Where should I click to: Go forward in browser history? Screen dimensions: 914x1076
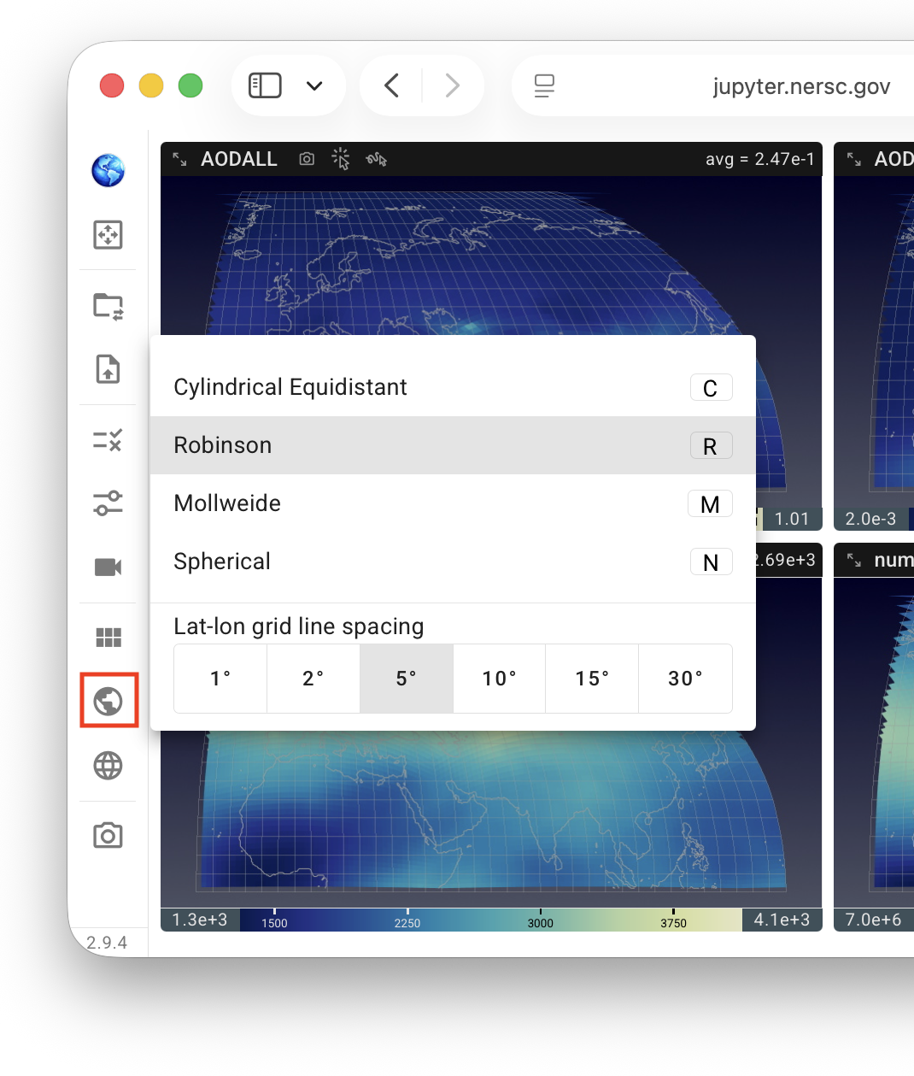(x=453, y=85)
